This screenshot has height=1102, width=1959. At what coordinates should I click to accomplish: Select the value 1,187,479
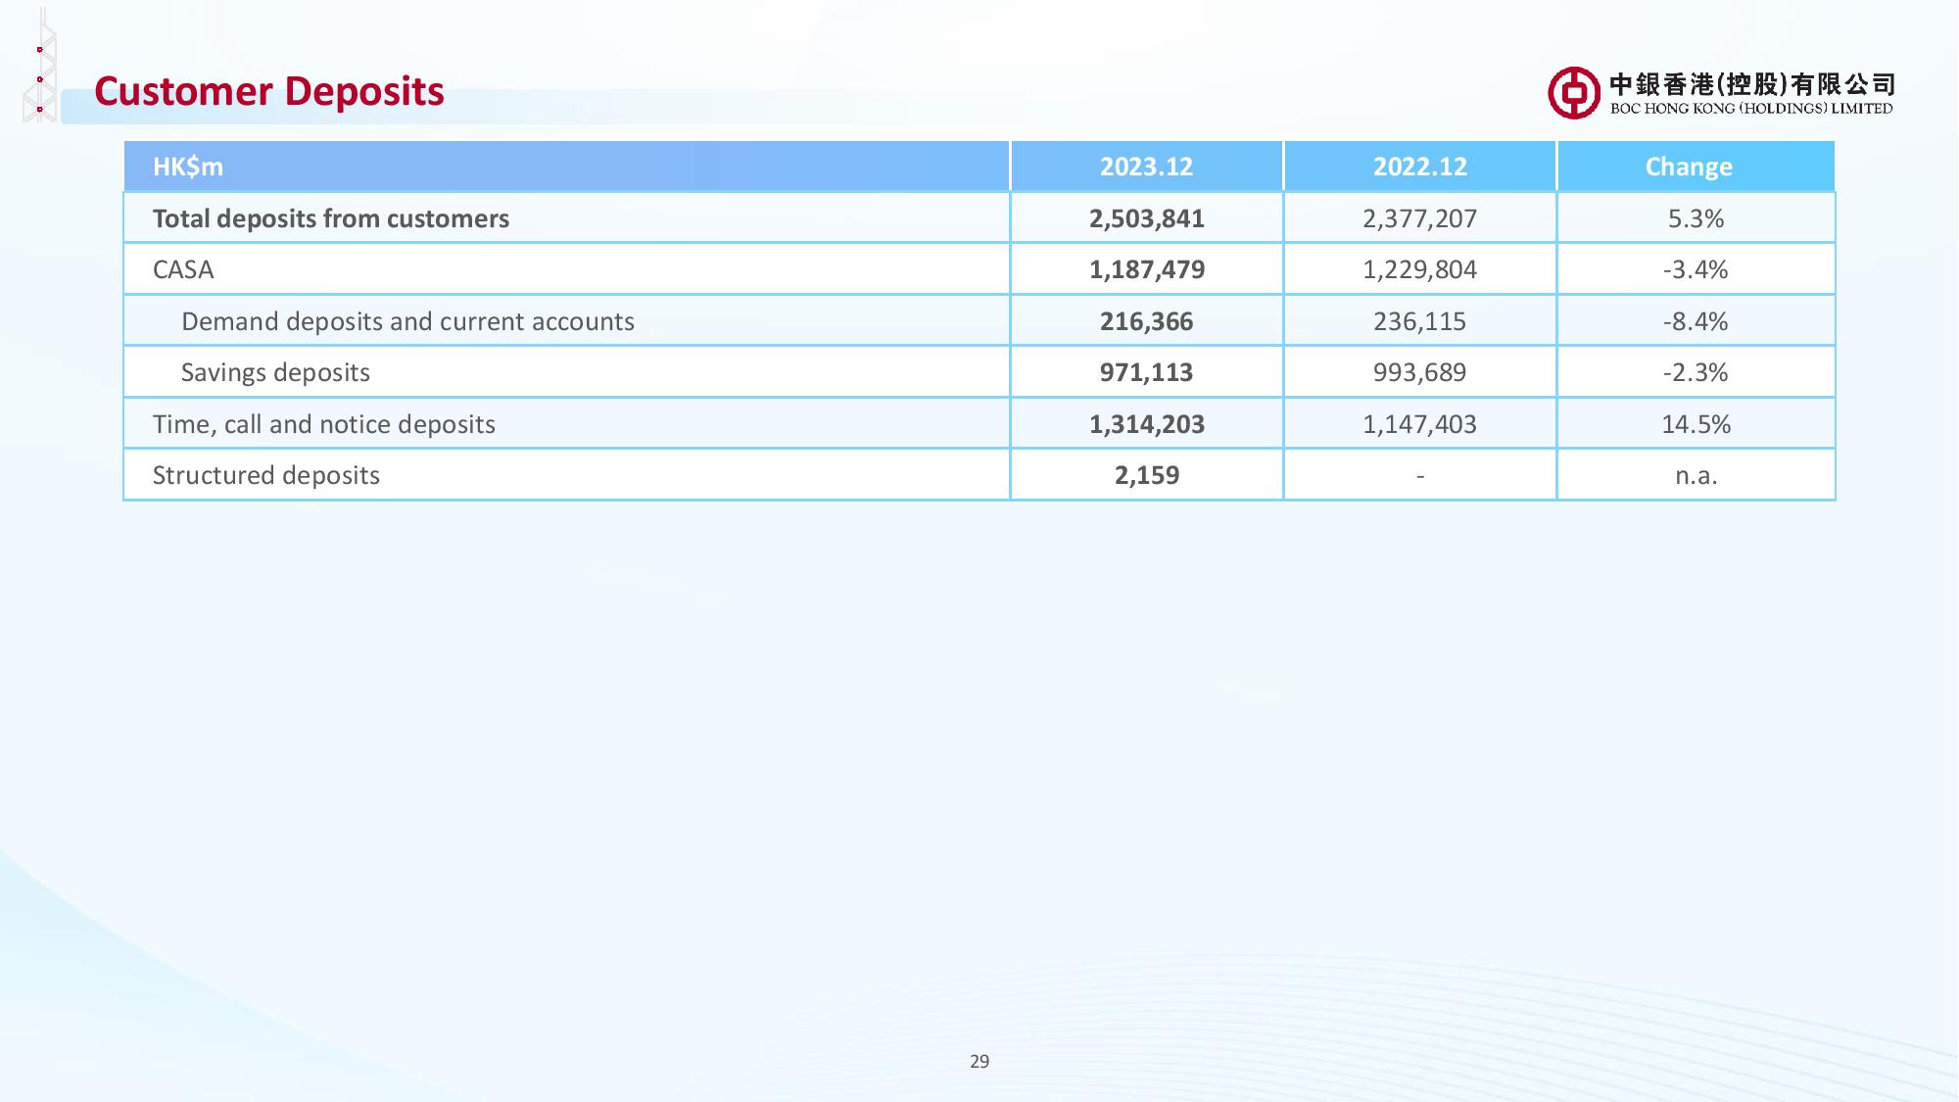pos(1147,269)
